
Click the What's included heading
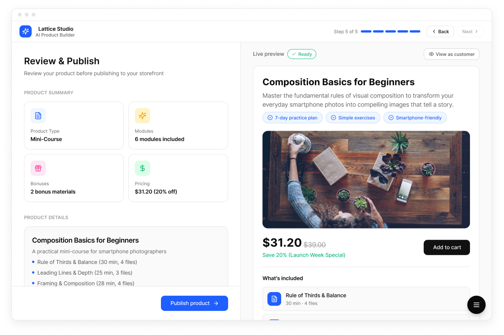point(282,278)
